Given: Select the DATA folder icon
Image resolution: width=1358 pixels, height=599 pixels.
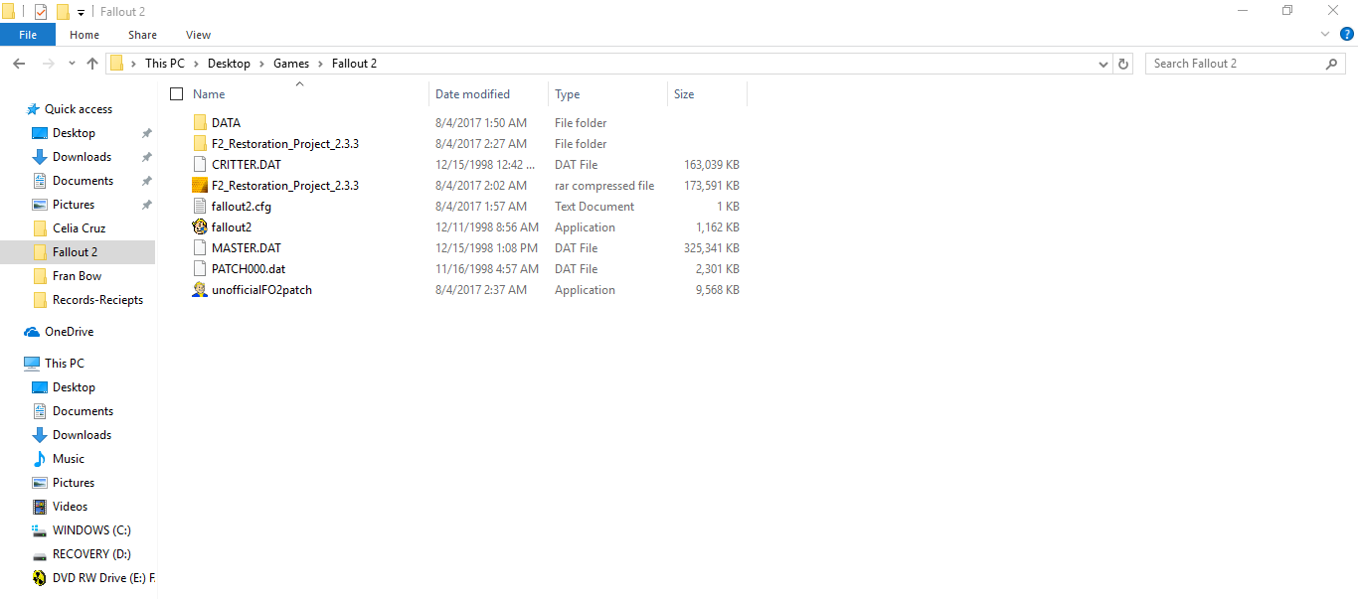Looking at the screenshot, I should (200, 123).
